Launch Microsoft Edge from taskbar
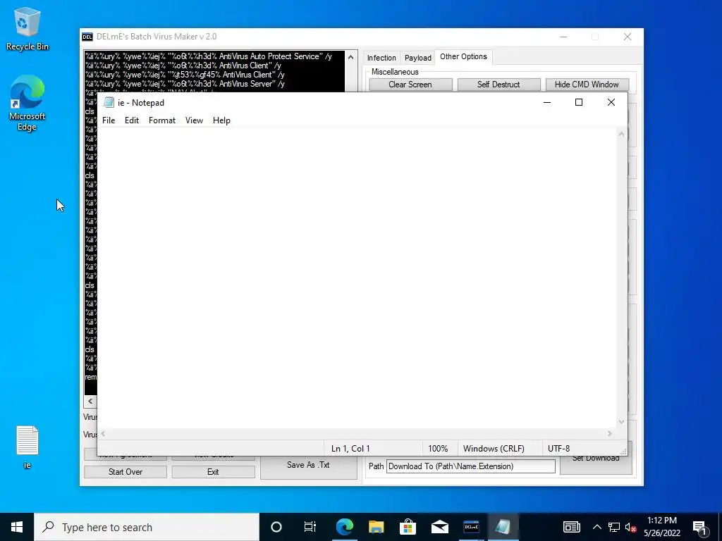This screenshot has width=722, height=541. point(344,527)
